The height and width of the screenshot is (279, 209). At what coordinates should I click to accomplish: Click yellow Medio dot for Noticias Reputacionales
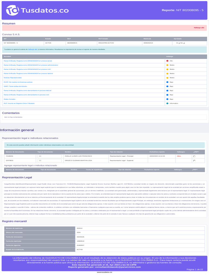(167, 78)
